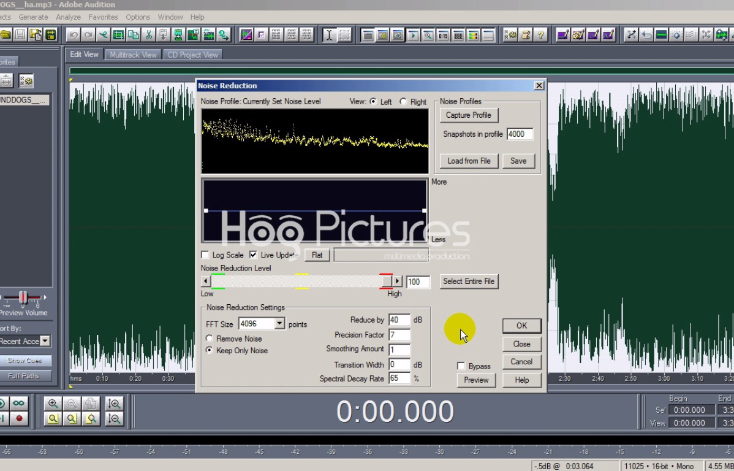Click the Redo arrow toolbar icon

88,35
